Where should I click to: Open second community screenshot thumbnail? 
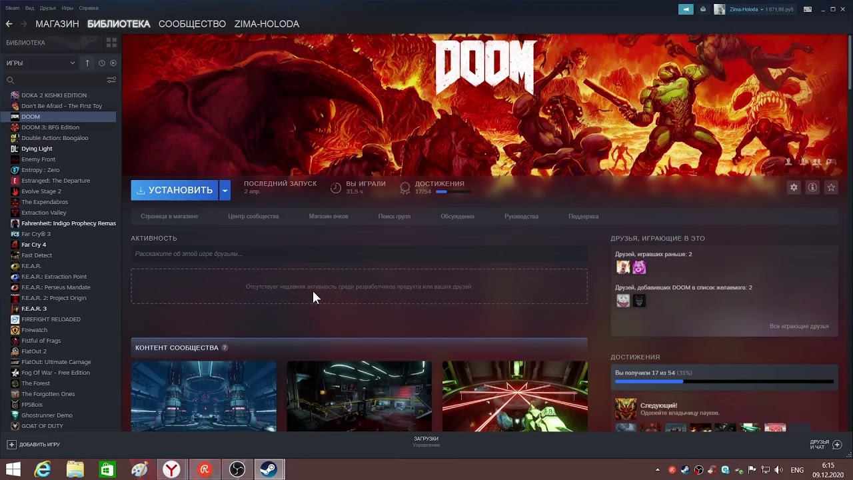coord(359,396)
